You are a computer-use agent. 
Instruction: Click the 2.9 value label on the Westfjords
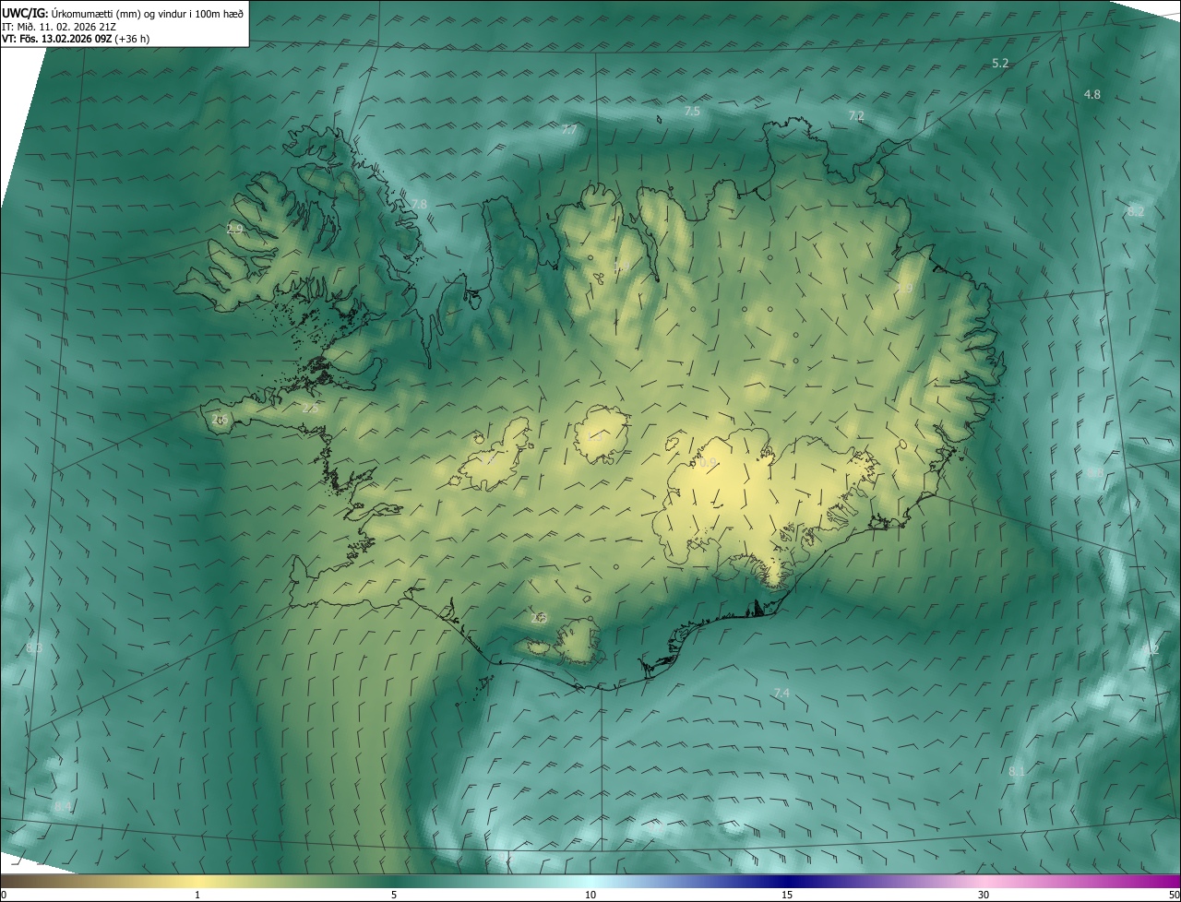[235, 229]
